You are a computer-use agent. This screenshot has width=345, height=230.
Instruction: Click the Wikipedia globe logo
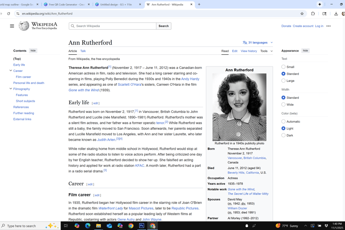[x=24, y=26]
